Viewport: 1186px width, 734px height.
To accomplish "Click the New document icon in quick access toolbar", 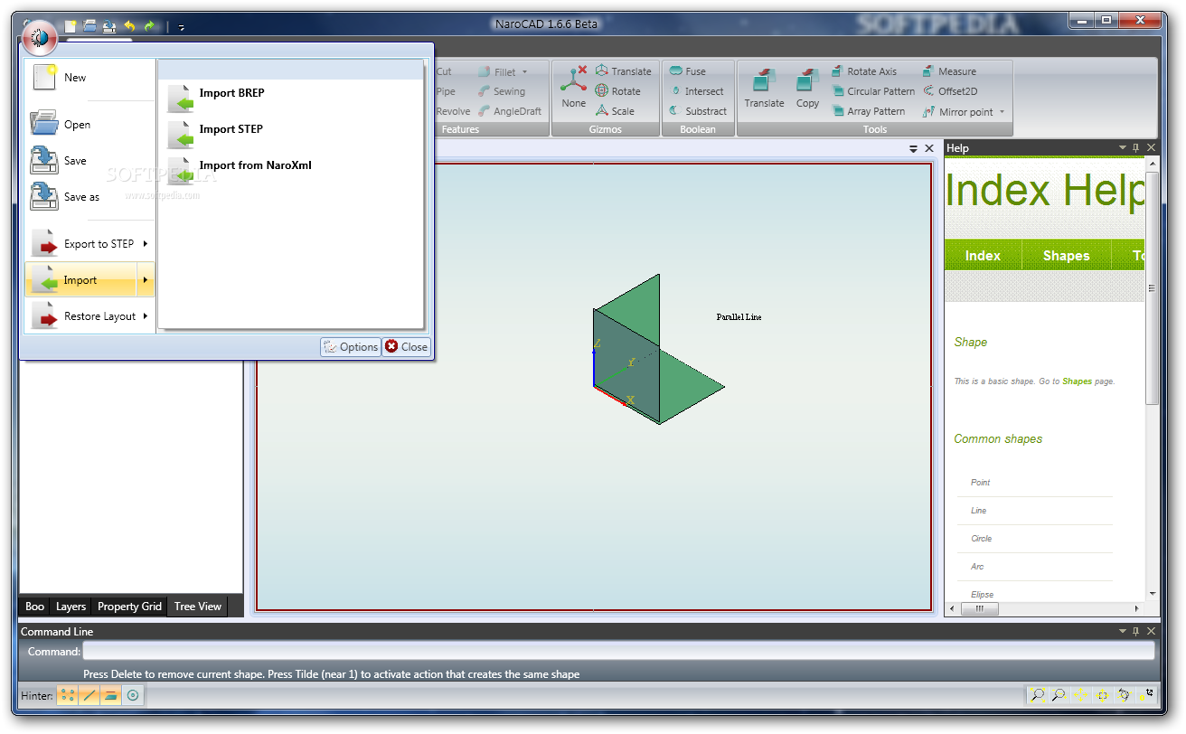I will click(x=70, y=26).
